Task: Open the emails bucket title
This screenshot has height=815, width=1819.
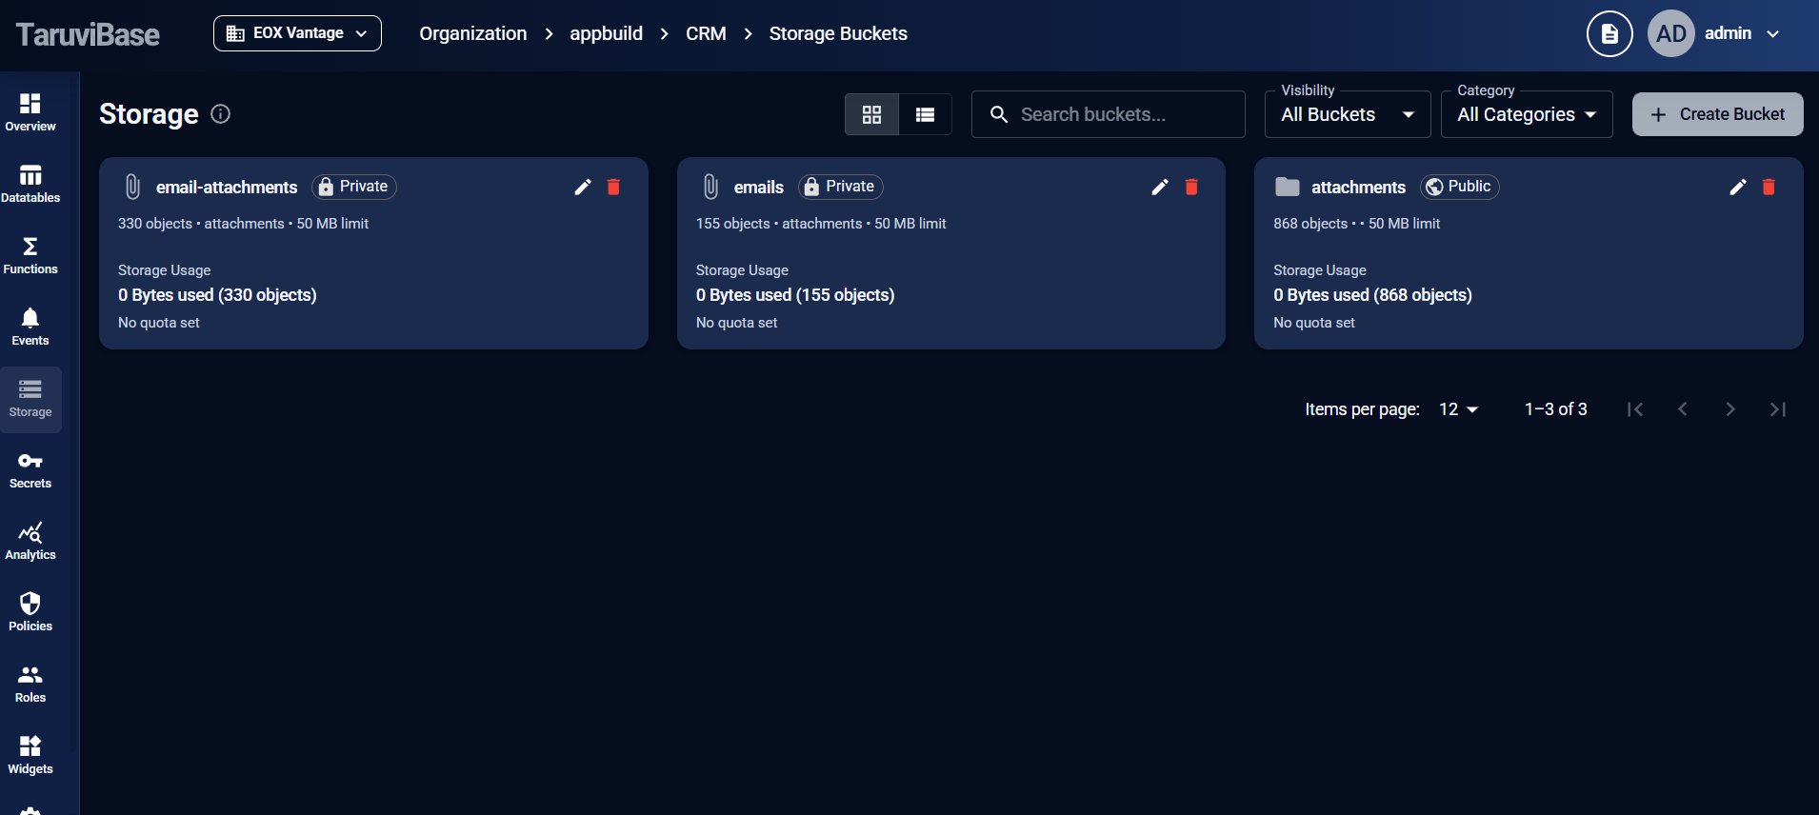Action: 759,188
